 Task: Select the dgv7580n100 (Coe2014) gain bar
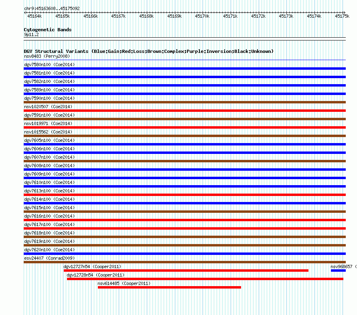(x=185, y=69)
